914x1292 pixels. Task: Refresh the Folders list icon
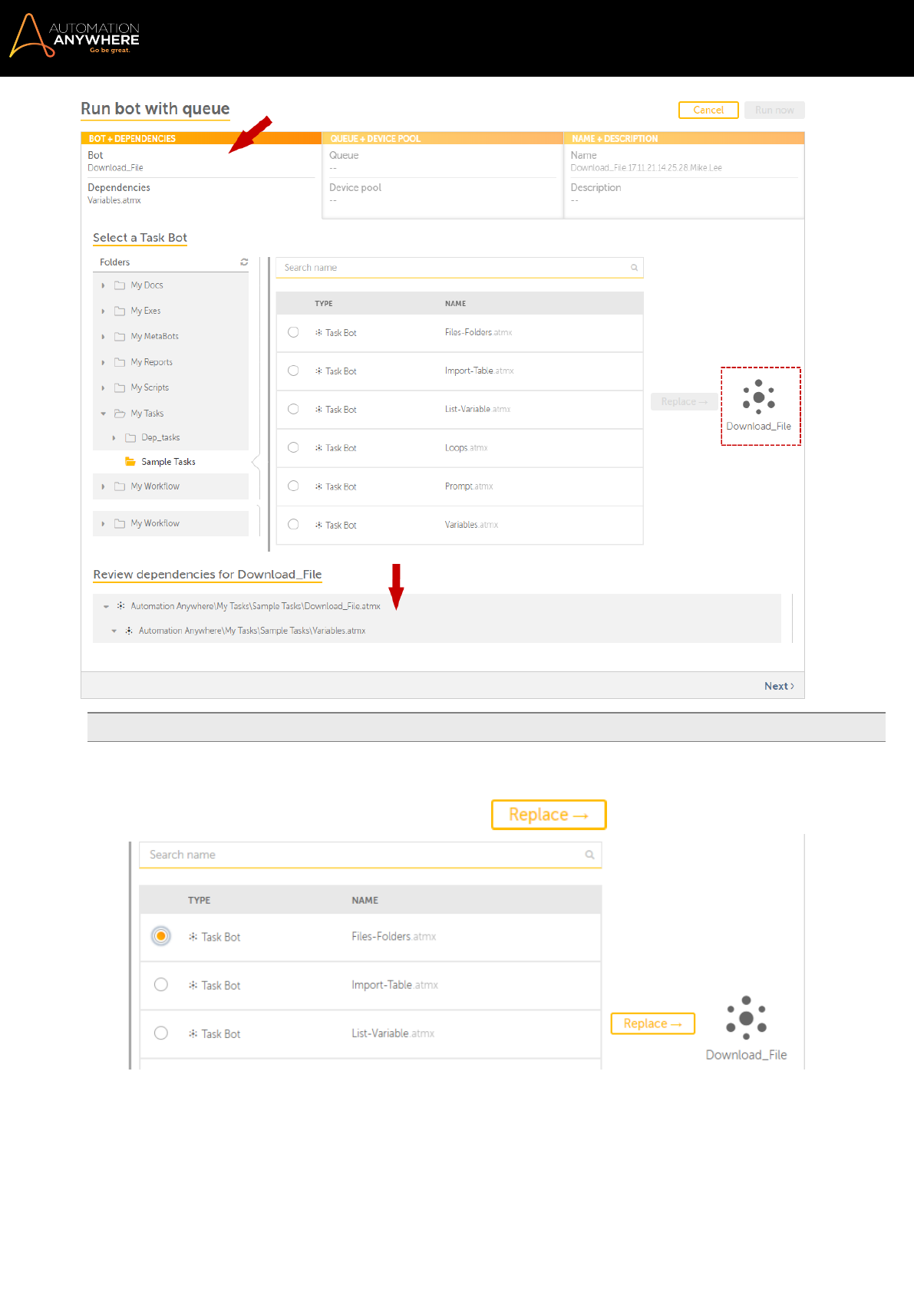pyautogui.click(x=244, y=262)
